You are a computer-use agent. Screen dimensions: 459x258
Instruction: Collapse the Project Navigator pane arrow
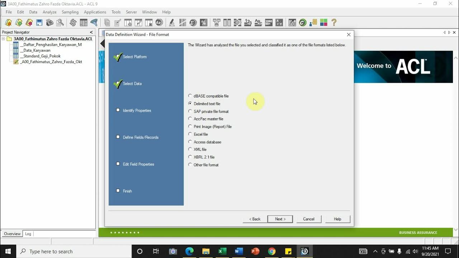[91, 32]
